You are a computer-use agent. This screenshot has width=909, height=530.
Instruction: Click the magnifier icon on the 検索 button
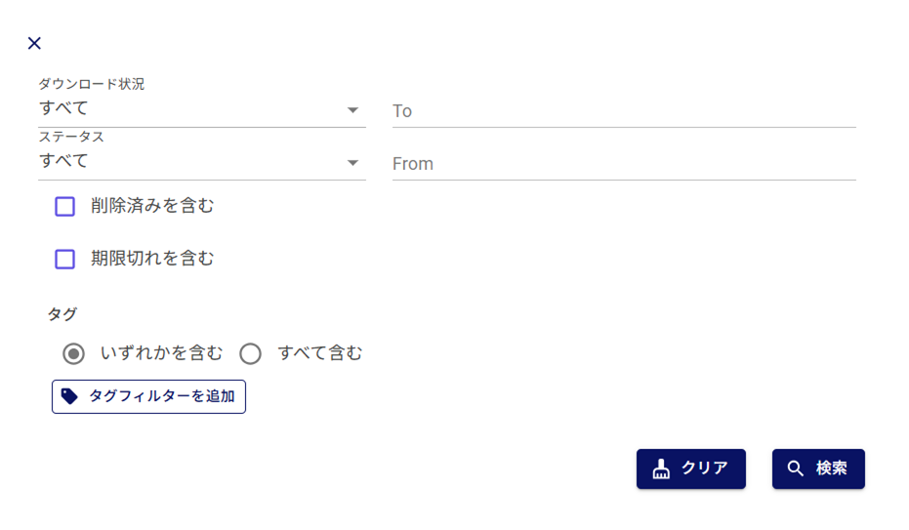(x=796, y=469)
